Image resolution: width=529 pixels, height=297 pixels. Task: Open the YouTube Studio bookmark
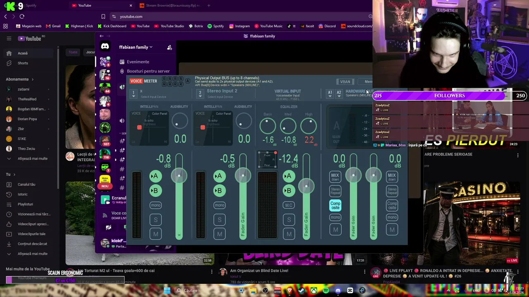click(169, 26)
